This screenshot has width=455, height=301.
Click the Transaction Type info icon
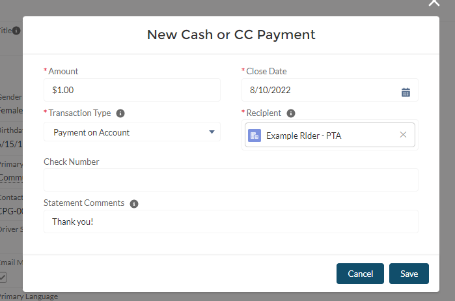point(121,113)
